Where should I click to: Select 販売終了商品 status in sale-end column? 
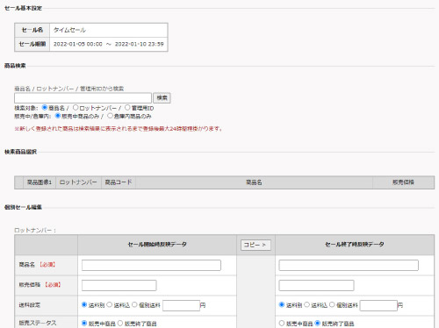(x=318, y=323)
